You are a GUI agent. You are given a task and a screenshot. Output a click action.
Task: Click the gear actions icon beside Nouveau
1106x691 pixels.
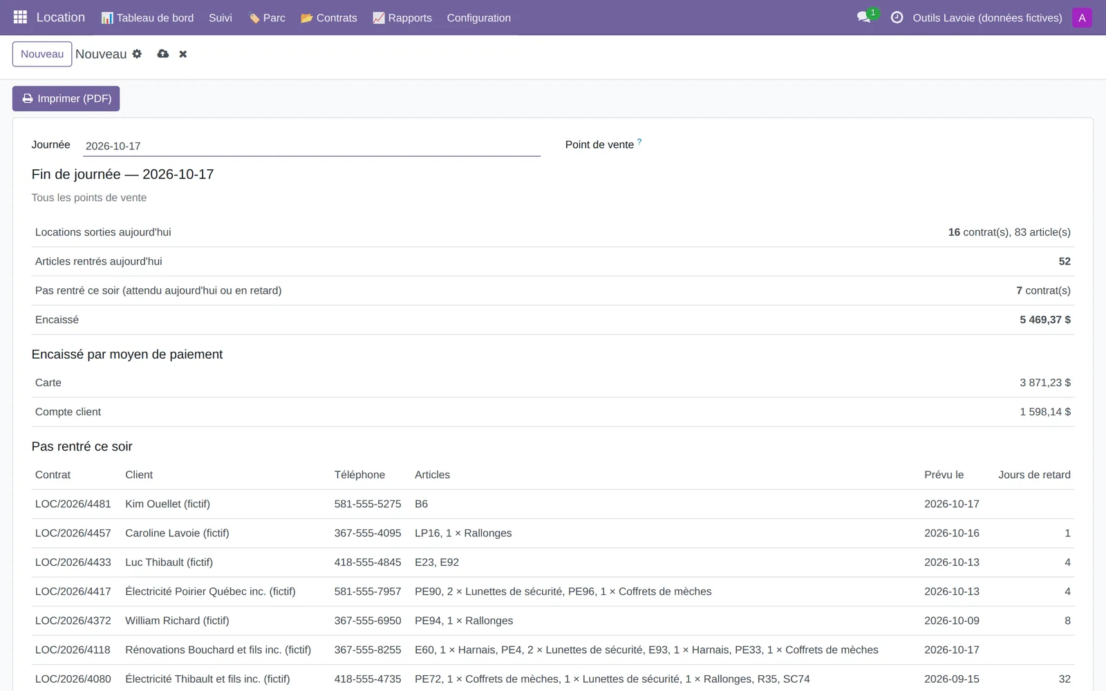(137, 54)
